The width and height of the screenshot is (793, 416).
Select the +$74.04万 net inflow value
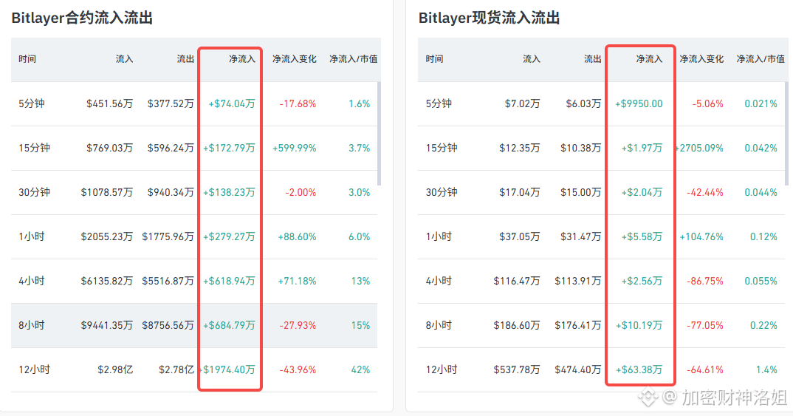point(232,103)
